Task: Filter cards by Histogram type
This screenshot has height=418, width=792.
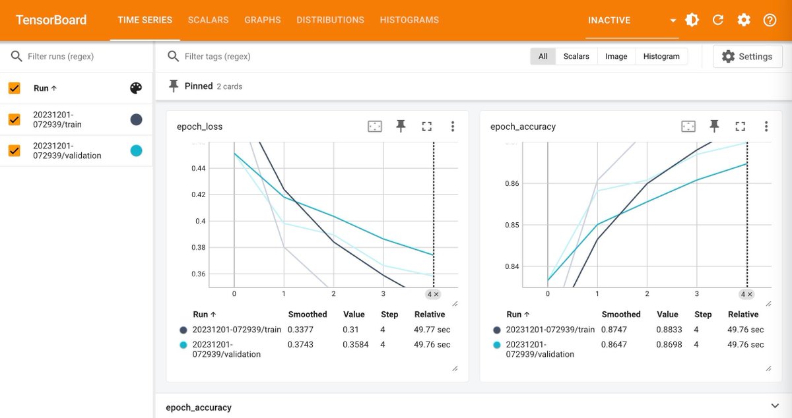Action: pos(661,56)
